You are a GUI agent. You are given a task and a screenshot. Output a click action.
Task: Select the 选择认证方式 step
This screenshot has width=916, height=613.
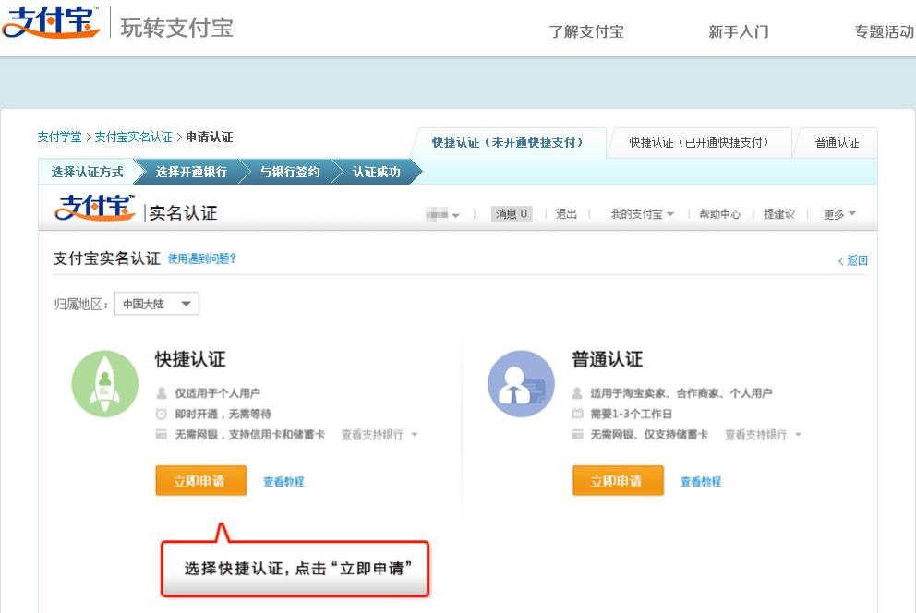[88, 172]
